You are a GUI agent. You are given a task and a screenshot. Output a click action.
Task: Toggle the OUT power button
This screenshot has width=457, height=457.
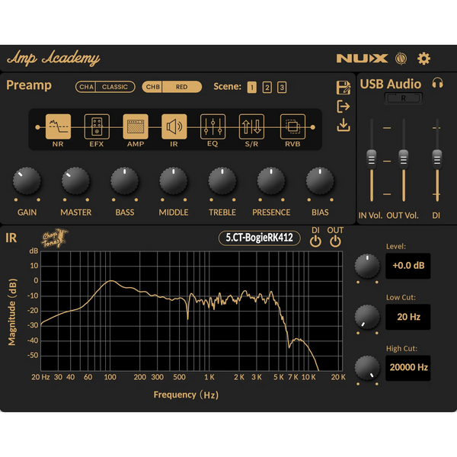(x=336, y=241)
